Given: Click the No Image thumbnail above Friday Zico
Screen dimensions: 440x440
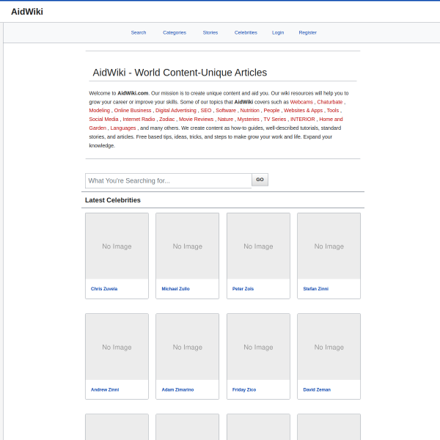Looking at the screenshot, I should point(258,347).
